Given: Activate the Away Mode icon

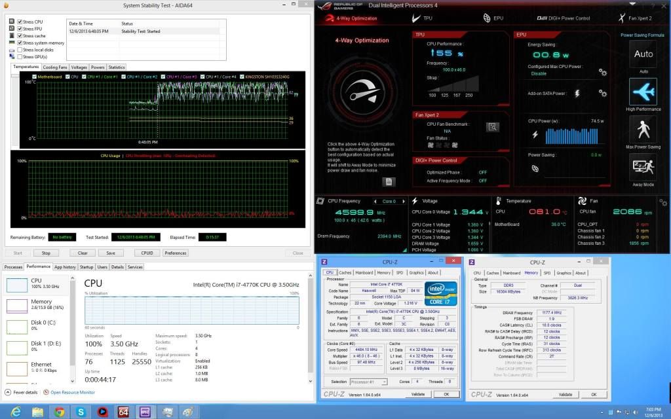Looking at the screenshot, I should (642, 168).
